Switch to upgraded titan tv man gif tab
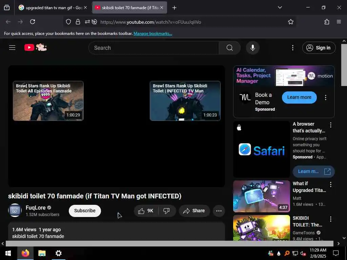This screenshot has width=347, height=260. (53, 8)
